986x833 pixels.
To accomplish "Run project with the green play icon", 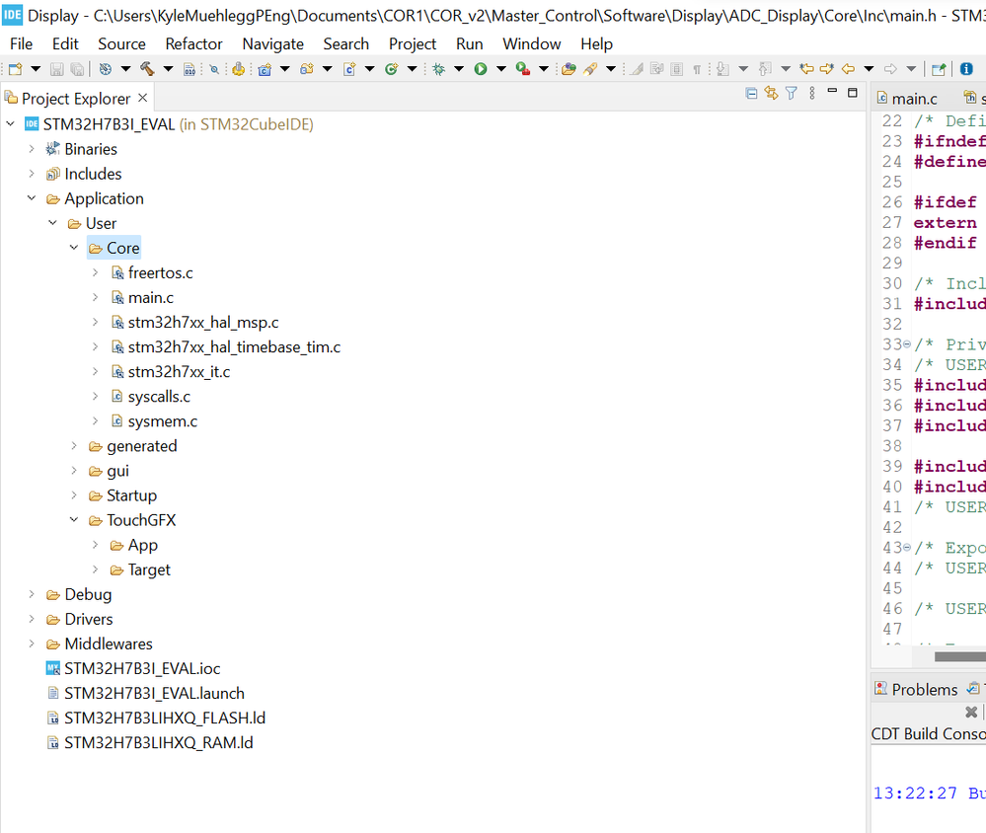I will coord(481,69).
